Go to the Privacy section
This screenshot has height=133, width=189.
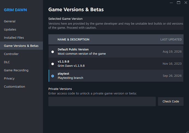point(9,79)
